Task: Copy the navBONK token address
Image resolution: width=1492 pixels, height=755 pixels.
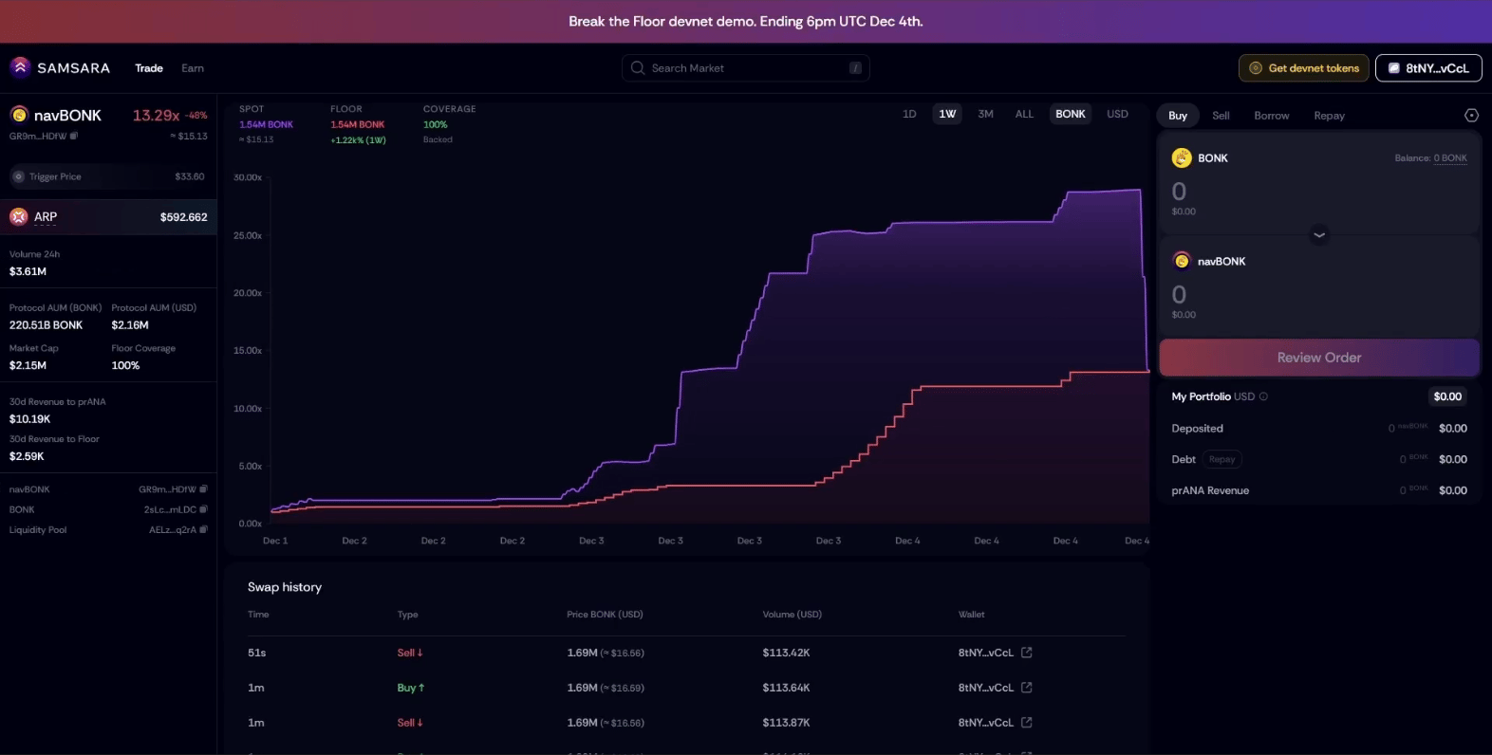Action: (204, 489)
